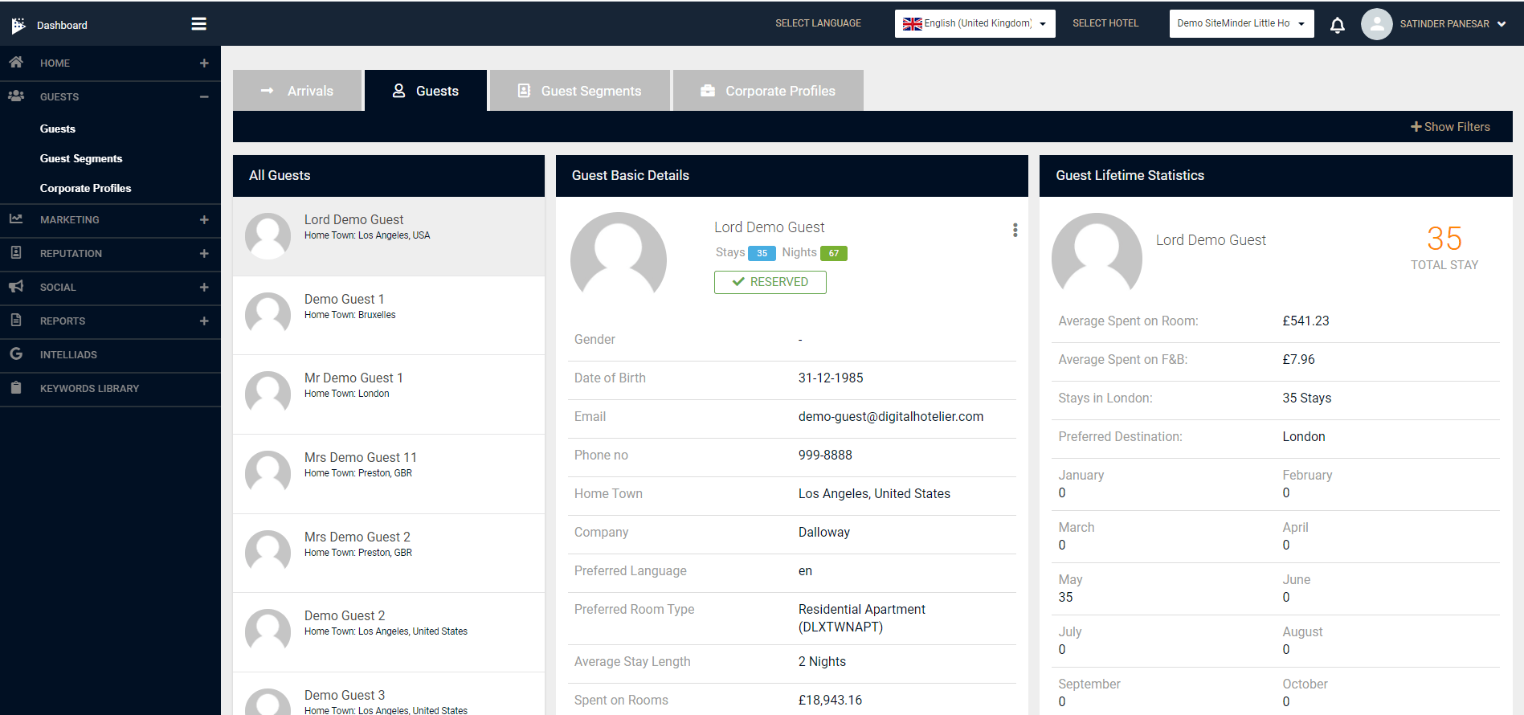This screenshot has height=715, width=1524.
Task: Open Guests in sidebar submenu
Action: 58,129
